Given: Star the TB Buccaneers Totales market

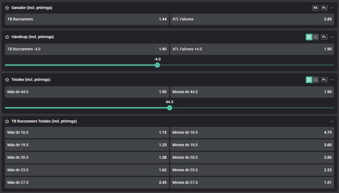Looking at the screenshot, I should click(x=7, y=121).
